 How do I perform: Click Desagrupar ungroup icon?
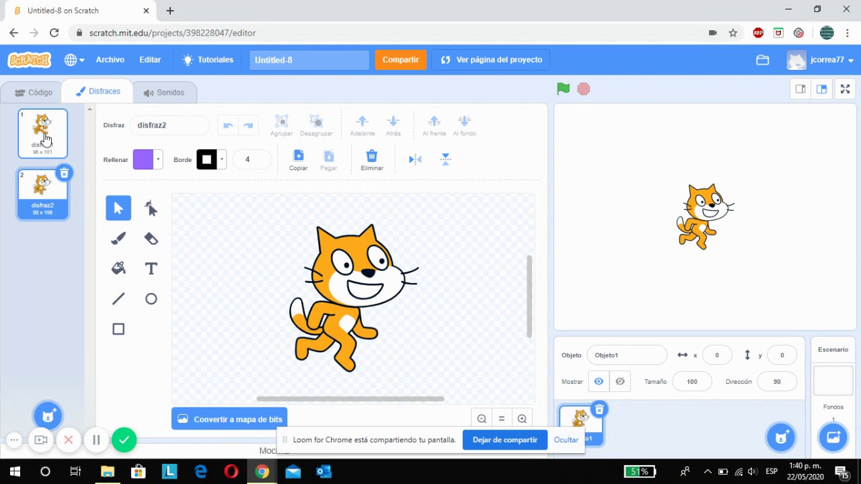(316, 125)
